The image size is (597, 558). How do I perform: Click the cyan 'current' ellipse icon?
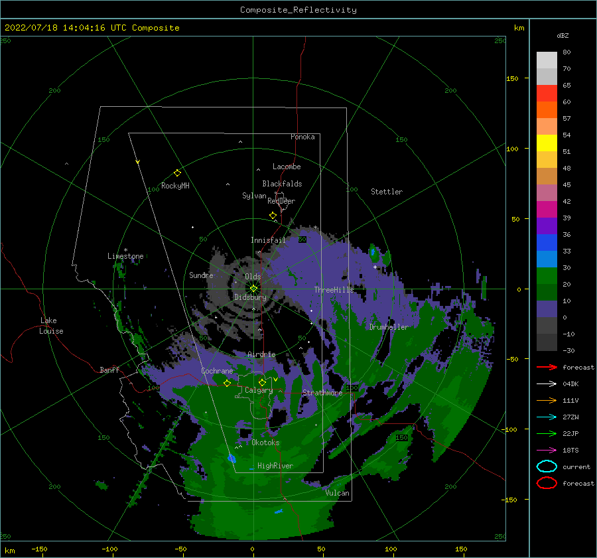[x=547, y=466]
